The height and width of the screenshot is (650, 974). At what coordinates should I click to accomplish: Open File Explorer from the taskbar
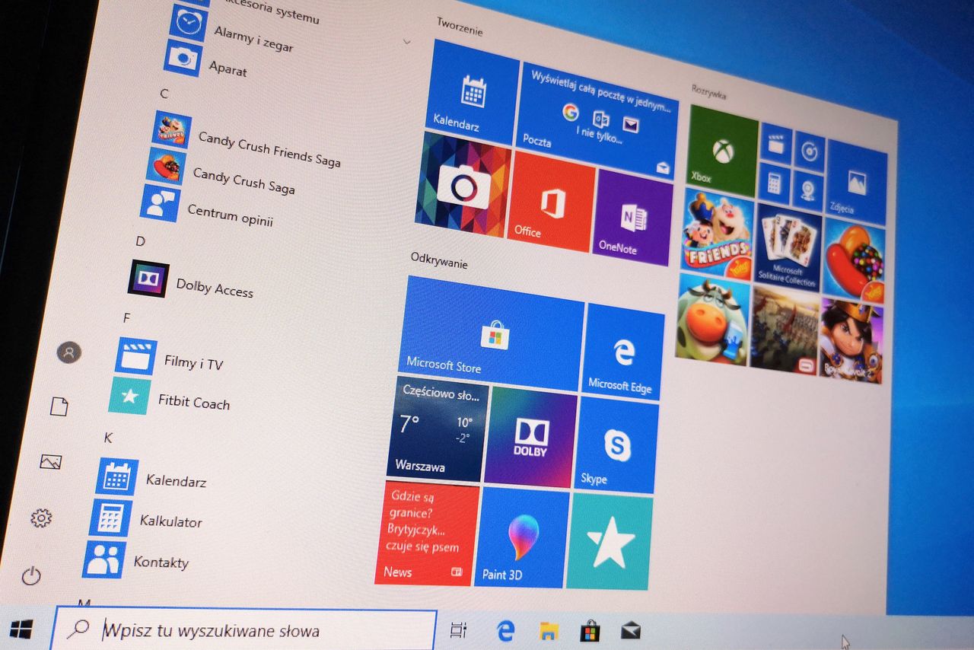tap(549, 631)
